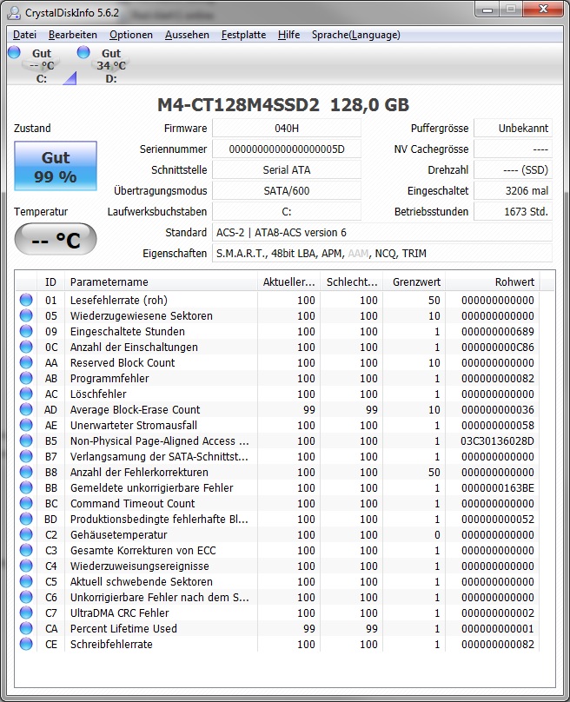Click the Gut 99 % health status button
570x702 pixels.
click(56, 166)
